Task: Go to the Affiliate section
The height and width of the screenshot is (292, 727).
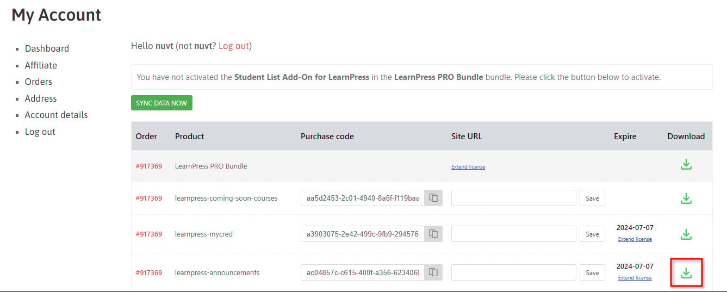Action: point(41,65)
